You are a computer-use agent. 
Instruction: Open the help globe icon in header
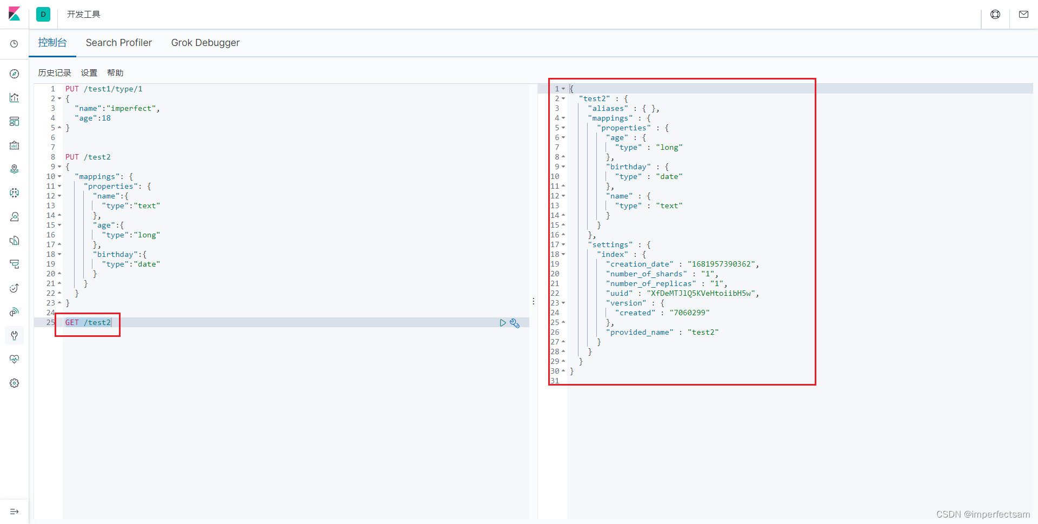(x=995, y=15)
